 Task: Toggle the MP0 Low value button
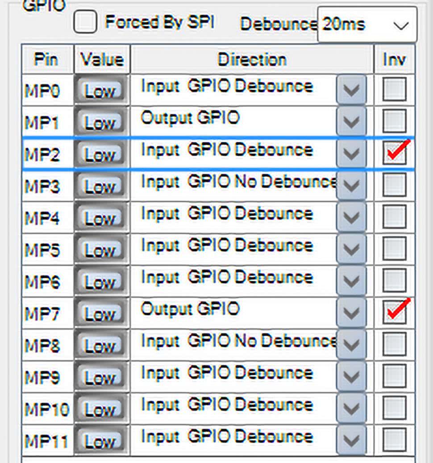point(101,91)
